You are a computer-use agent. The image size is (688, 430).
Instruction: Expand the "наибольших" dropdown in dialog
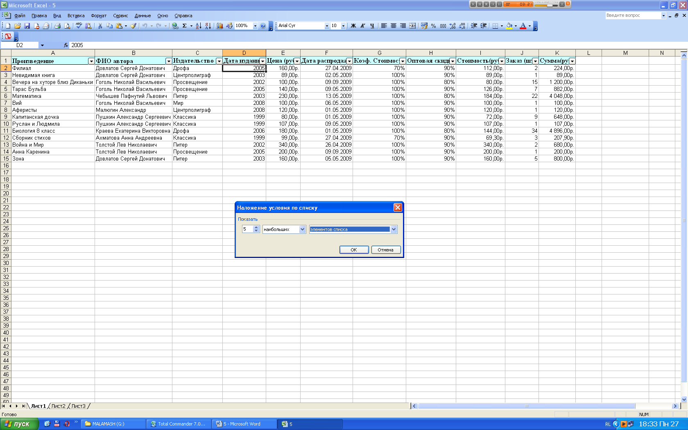coord(302,229)
